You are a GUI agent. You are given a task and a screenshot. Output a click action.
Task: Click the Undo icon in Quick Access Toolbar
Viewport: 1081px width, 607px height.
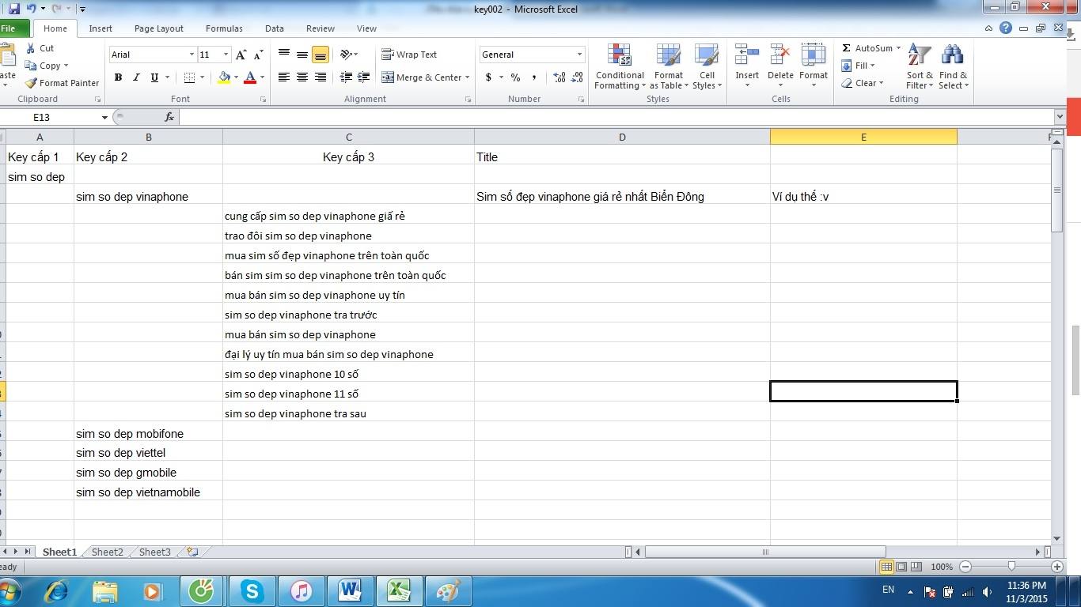[x=31, y=9]
